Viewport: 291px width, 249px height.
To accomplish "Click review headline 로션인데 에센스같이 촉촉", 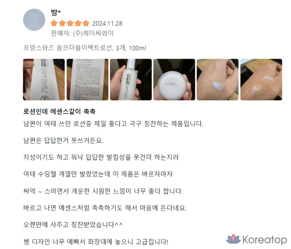I will coord(59,111).
